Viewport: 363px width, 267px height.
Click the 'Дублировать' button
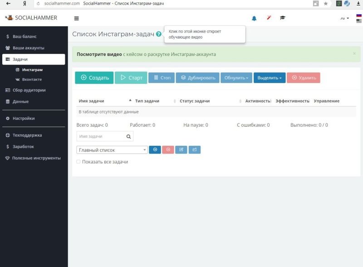tap(198, 78)
